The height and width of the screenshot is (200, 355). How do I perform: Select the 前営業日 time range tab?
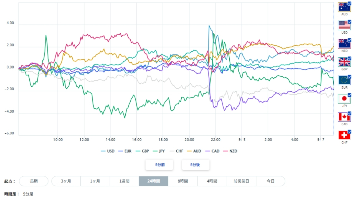241,181
